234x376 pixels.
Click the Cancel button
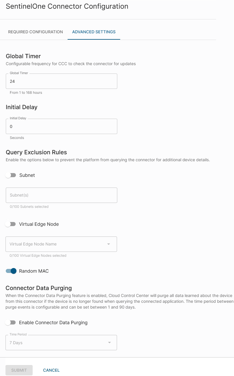[51, 370]
